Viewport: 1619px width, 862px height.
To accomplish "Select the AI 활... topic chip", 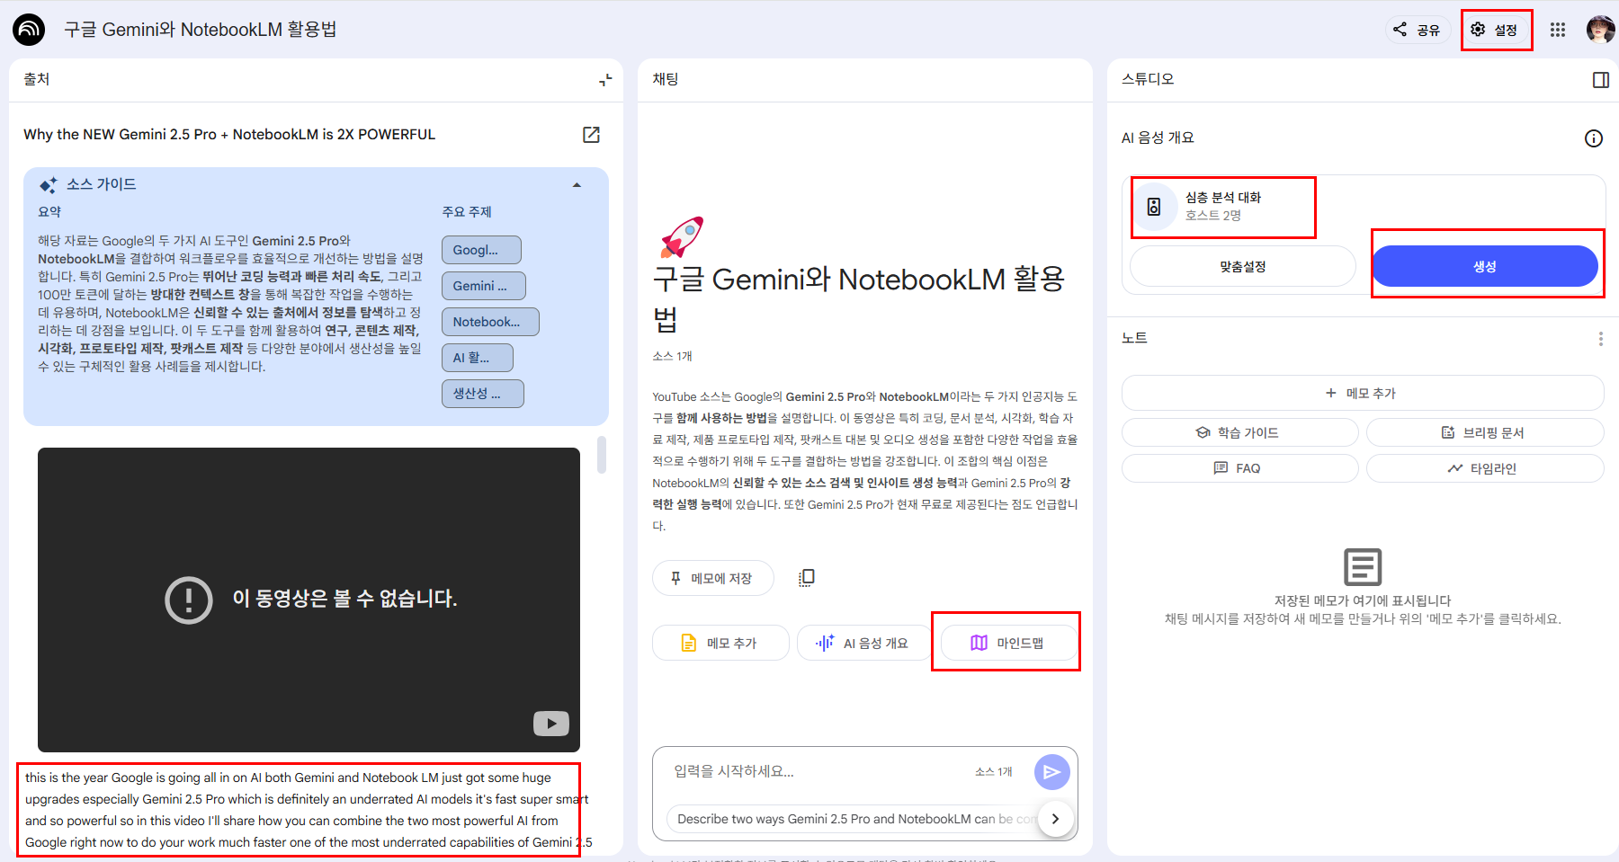I will pyautogui.click(x=478, y=358).
